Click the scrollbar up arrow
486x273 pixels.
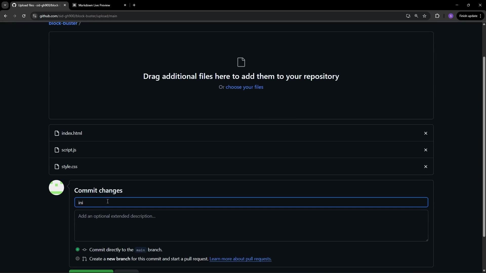(484, 24)
